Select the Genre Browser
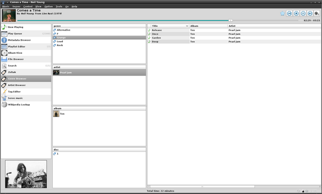The image size is (322, 194). click(x=26, y=79)
